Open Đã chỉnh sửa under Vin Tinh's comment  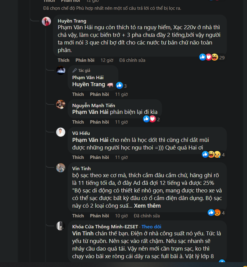click(x=147, y=216)
